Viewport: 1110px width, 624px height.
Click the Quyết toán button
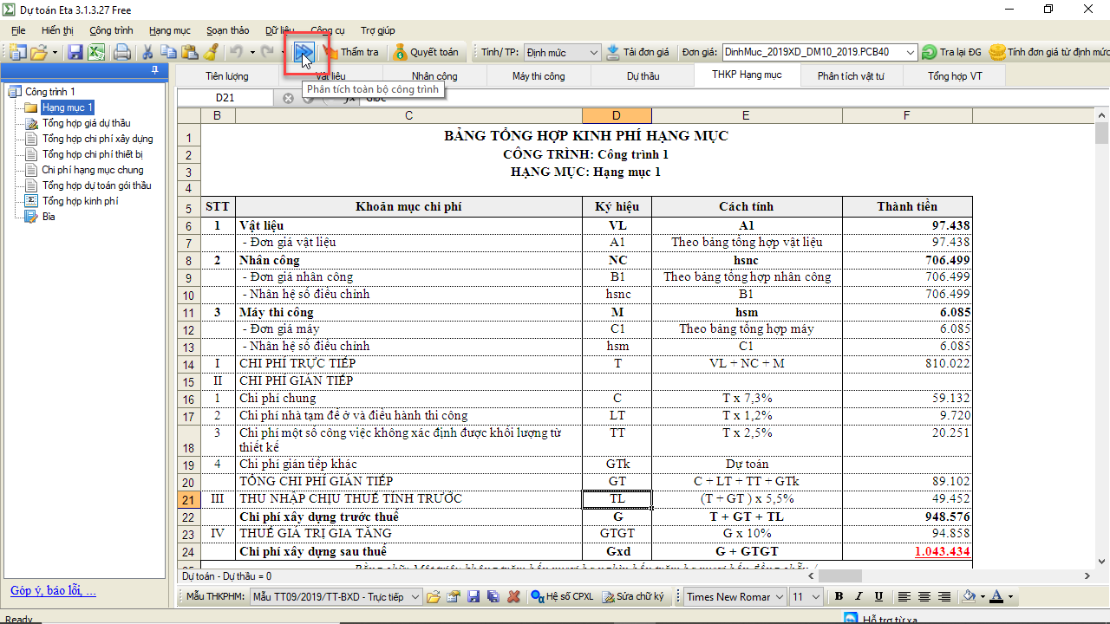tap(426, 52)
